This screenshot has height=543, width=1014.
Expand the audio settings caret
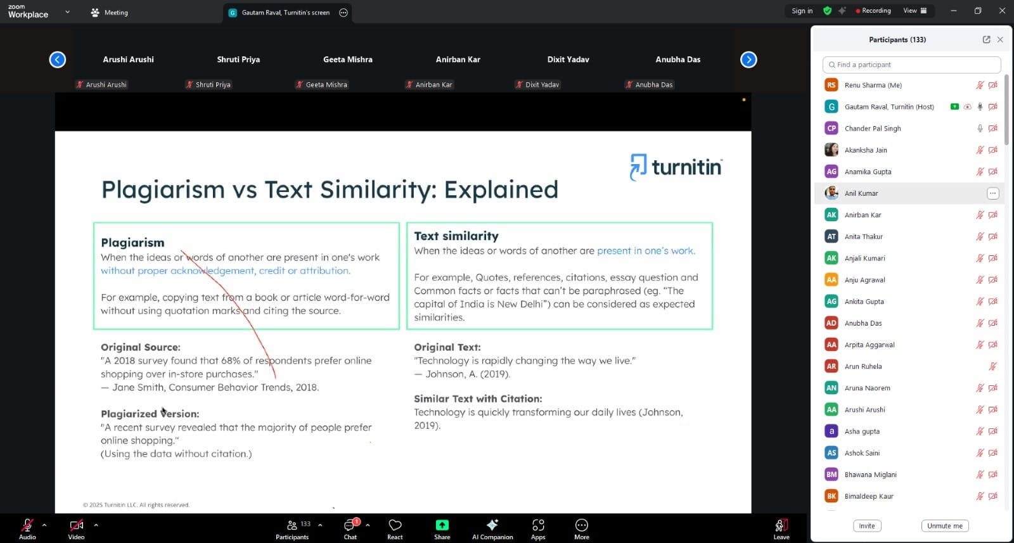(x=44, y=525)
